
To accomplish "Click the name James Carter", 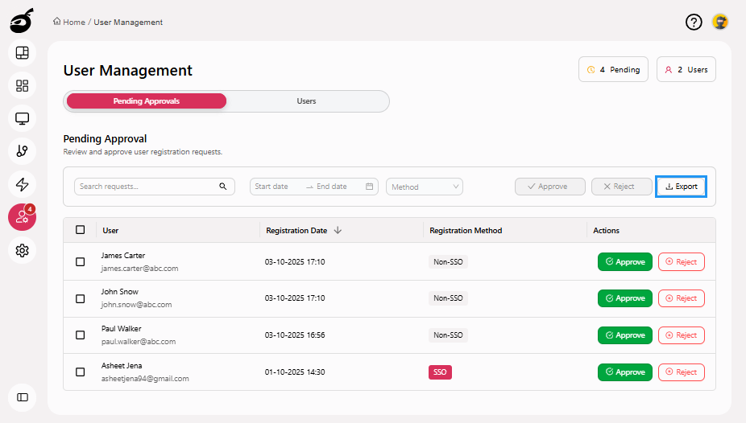I will pyautogui.click(x=122, y=256).
